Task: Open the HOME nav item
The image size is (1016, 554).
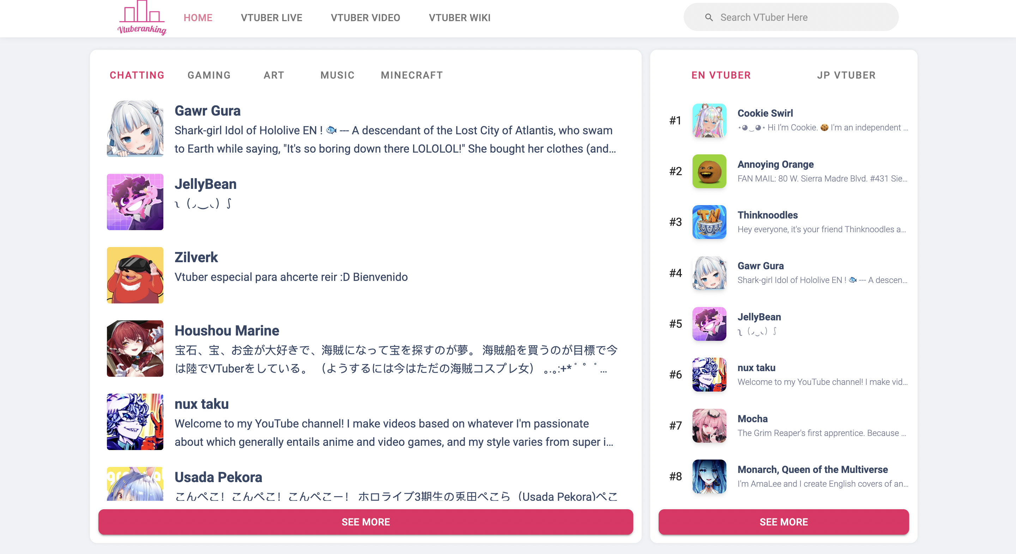Action: tap(198, 18)
